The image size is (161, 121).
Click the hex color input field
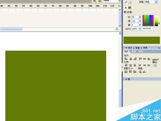click(148, 29)
